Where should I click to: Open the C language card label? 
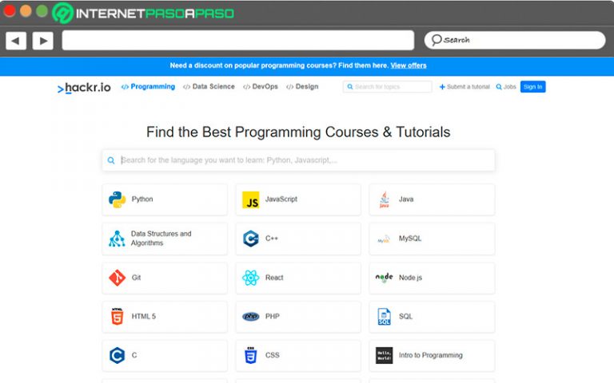[x=134, y=355]
